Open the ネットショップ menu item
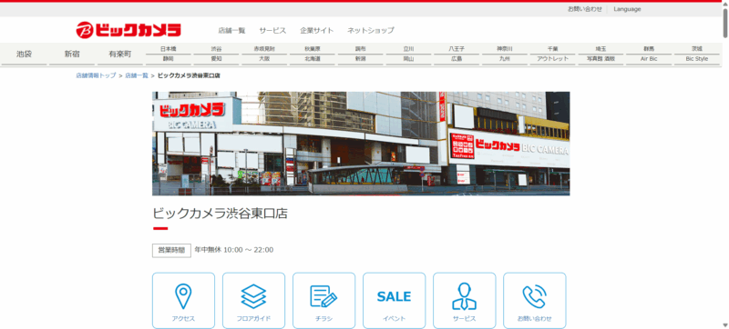 click(x=371, y=31)
